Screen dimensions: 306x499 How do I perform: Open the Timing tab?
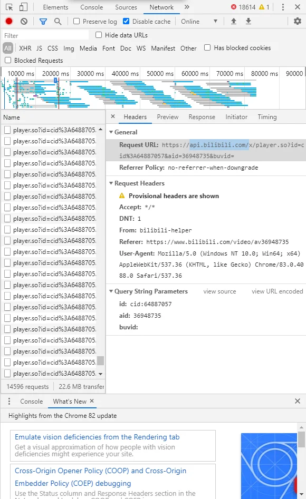pos(267,117)
